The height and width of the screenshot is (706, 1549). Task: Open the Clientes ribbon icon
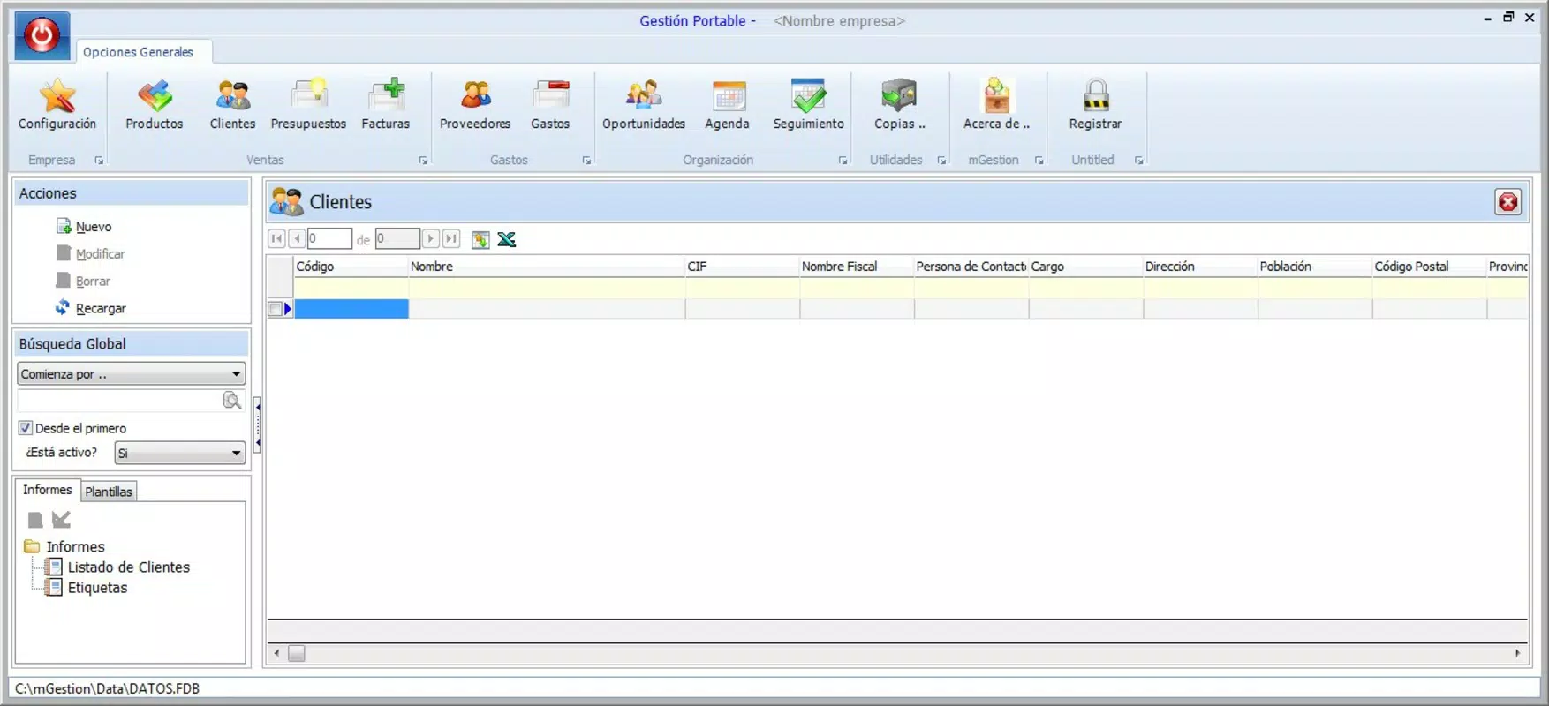coord(232,104)
